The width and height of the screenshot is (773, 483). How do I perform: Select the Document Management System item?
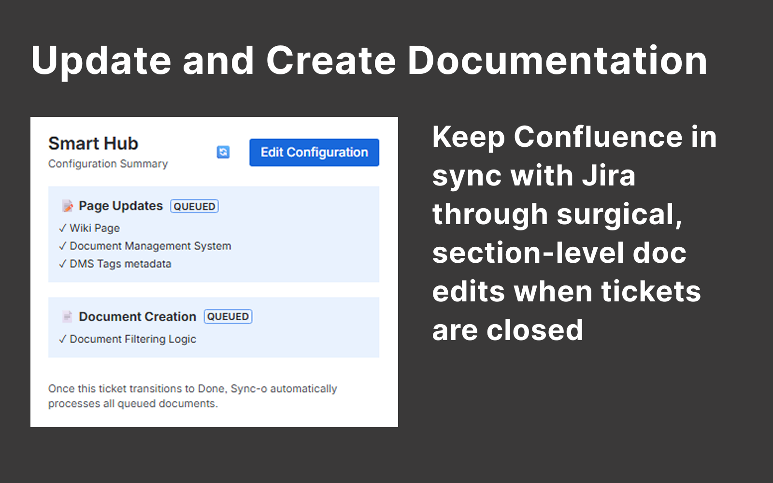[145, 246]
